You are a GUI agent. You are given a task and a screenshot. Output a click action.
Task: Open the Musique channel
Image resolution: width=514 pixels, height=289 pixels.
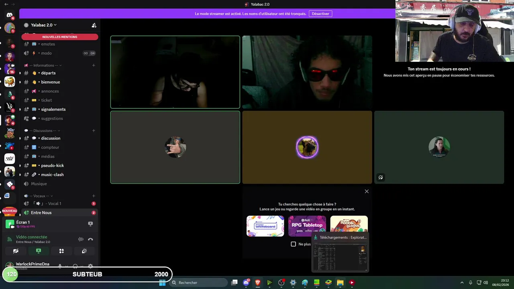pos(59,184)
